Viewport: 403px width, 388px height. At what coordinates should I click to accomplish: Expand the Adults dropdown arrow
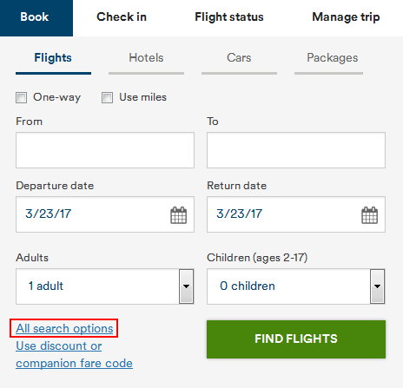[x=186, y=286]
